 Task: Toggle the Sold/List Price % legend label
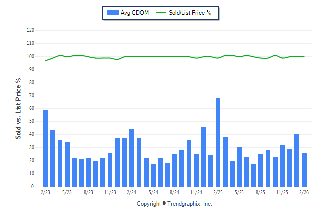coord(192,13)
